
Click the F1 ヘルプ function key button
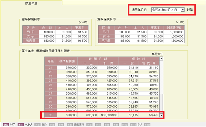click(25, 125)
